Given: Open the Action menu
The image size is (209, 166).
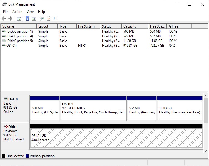Looking at the screenshot, I should pos(17,12).
